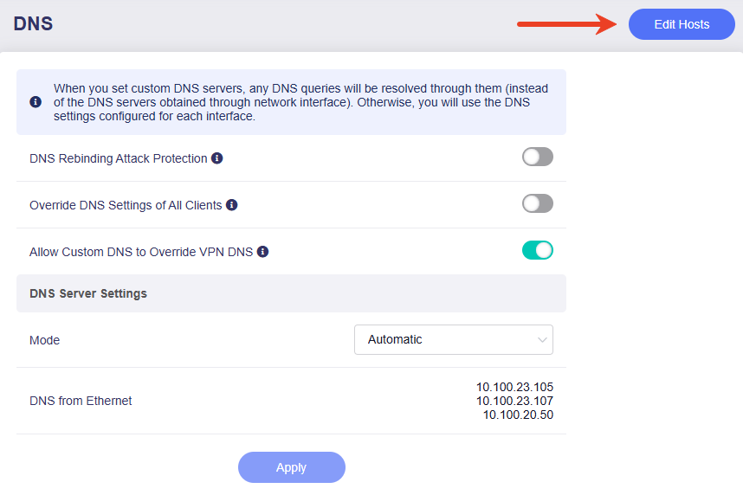Click the DNS Server Settings section header
The image size is (743, 495).
(x=291, y=293)
